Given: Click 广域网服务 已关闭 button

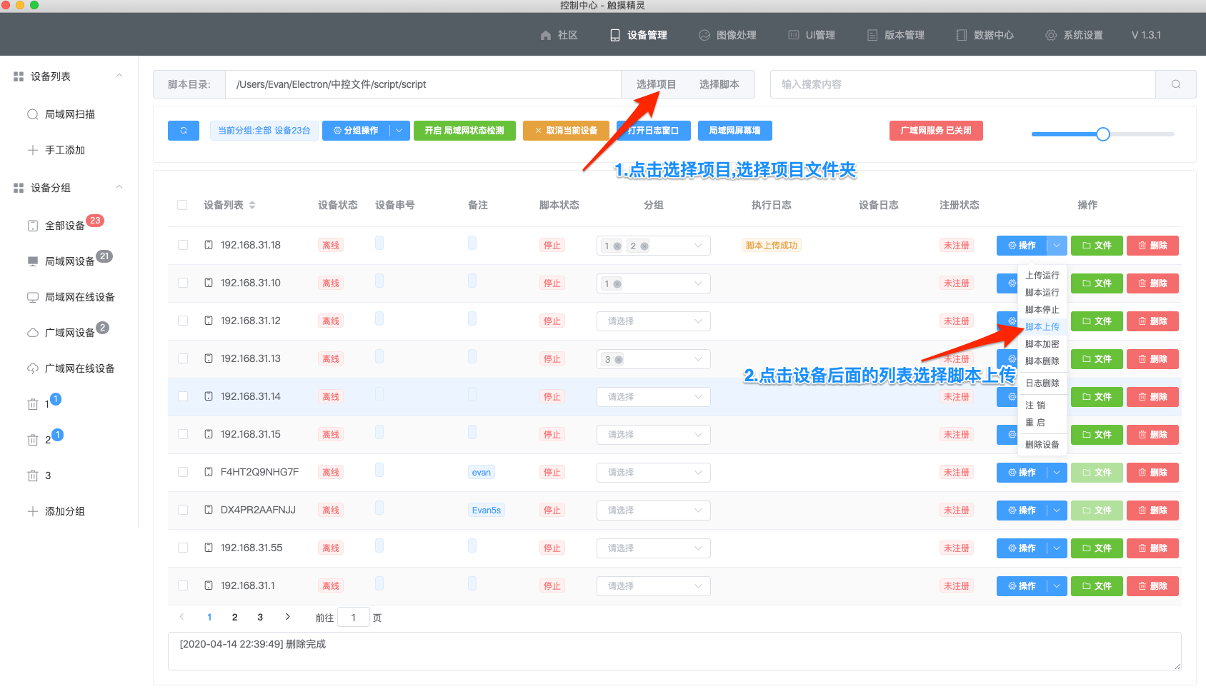Looking at the screenshot, I should coord(936,131).
